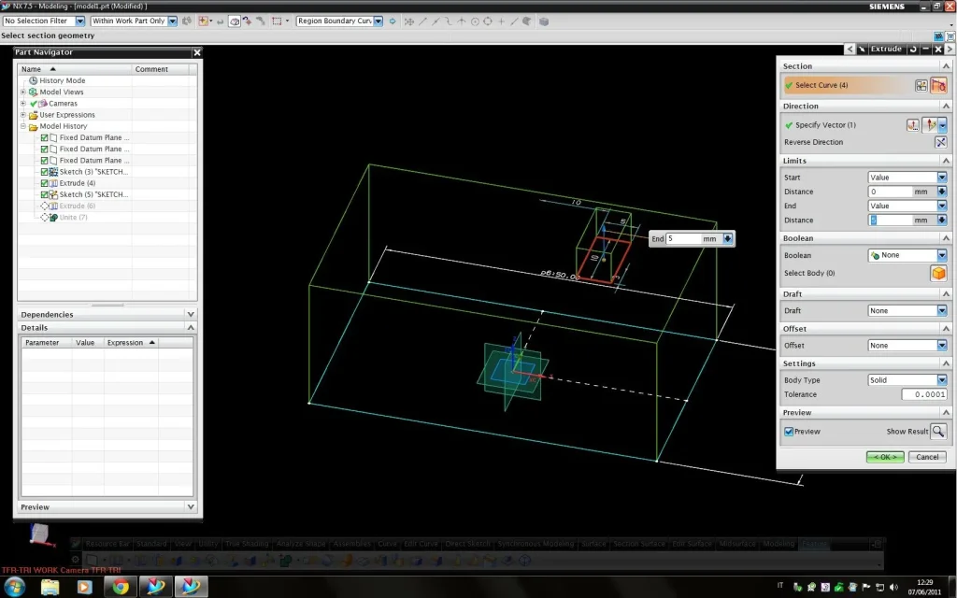This screenshot has height=598, width=957.
Task: Expand the Dependencies panel
Action: pos(191,314)
